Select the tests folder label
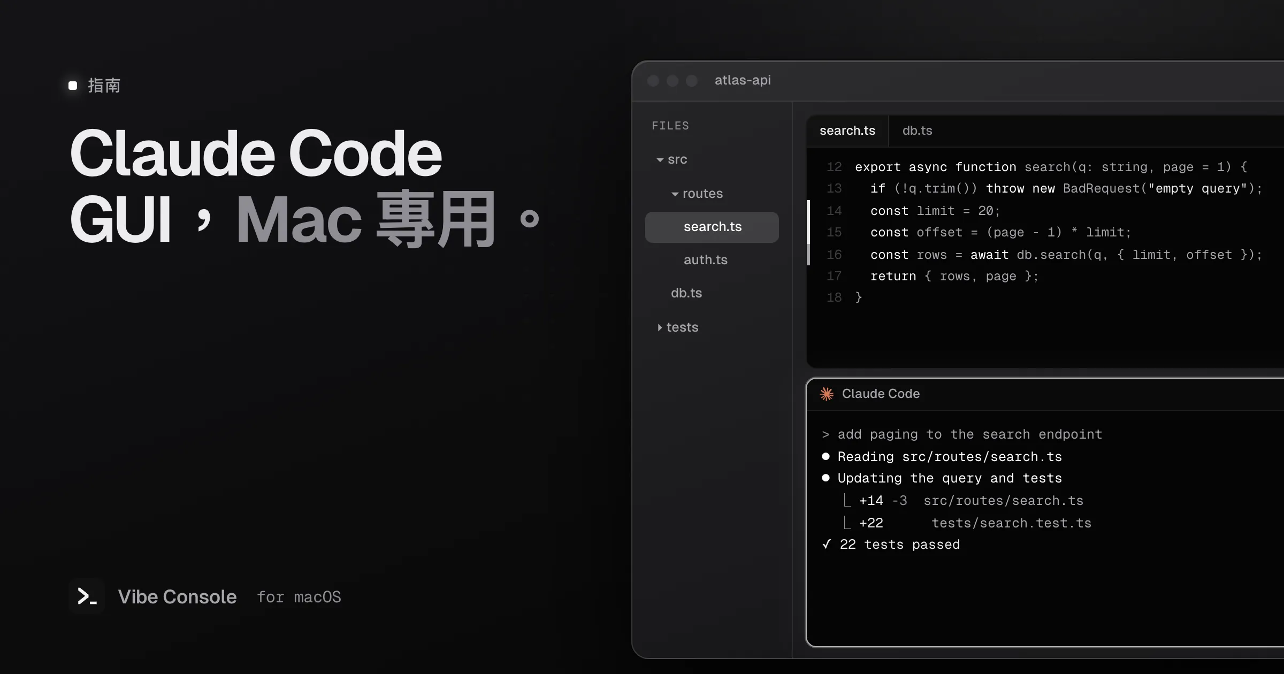This screenshot has height=674, width=1284. click(682, 327)
